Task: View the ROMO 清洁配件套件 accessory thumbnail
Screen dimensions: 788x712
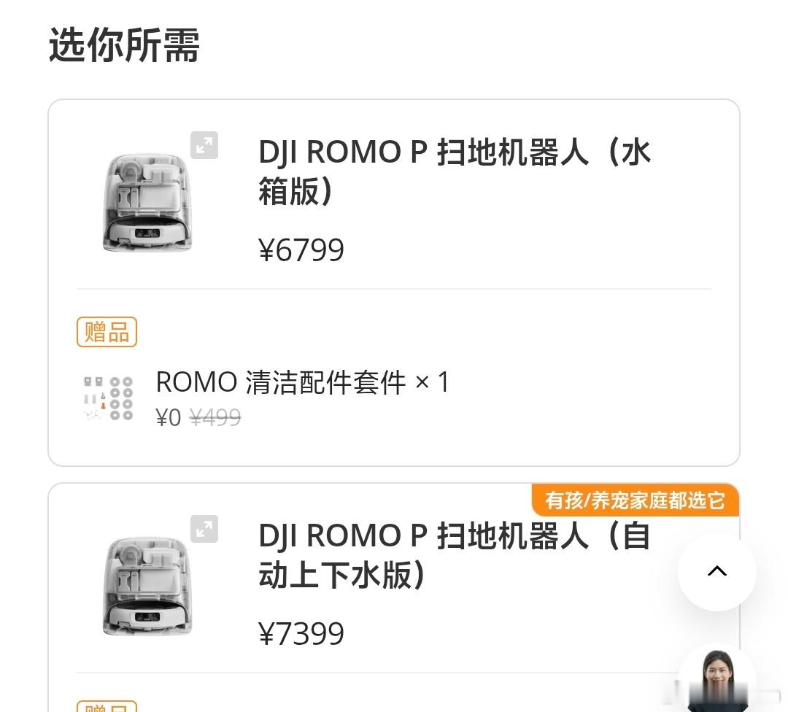Action: (x=108, y=398)
